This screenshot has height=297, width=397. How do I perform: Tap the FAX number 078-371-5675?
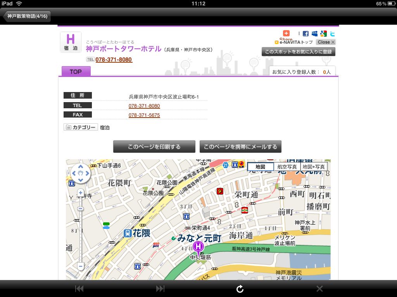[144, 115]
